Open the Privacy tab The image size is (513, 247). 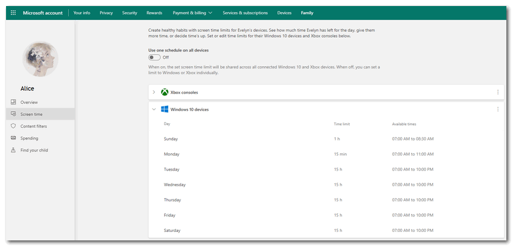tap(106, 13)
